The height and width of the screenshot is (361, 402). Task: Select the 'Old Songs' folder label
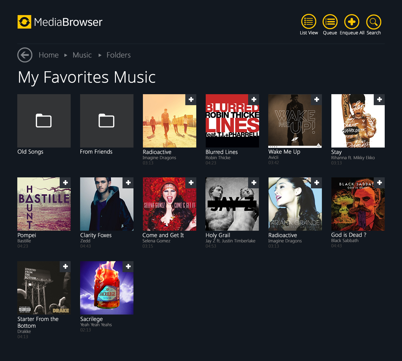(x=30, y=152)
